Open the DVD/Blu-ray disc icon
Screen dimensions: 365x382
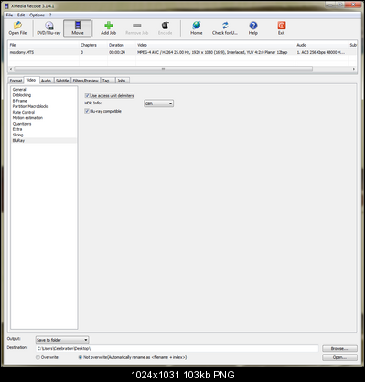coord(48,26)
